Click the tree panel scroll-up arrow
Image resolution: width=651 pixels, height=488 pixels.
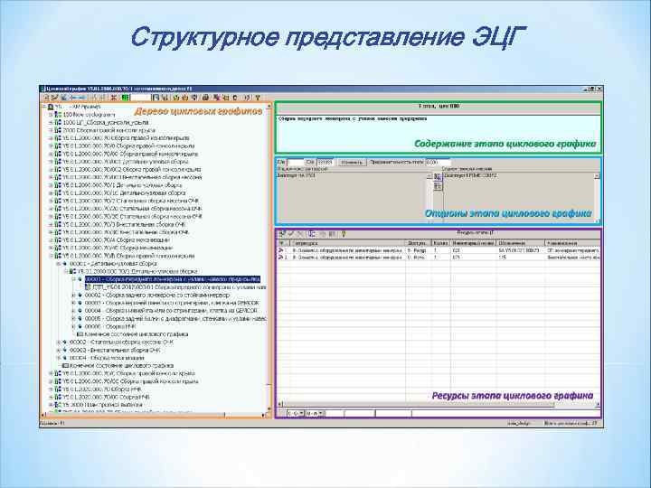pyautogui.click(x=269, y=107)
